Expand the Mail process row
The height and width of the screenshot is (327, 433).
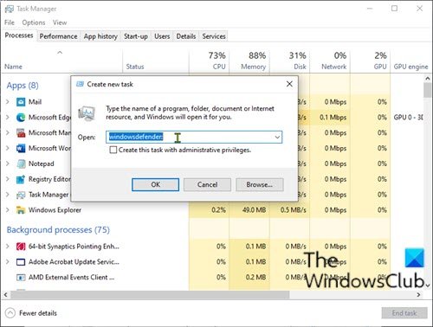8,102
